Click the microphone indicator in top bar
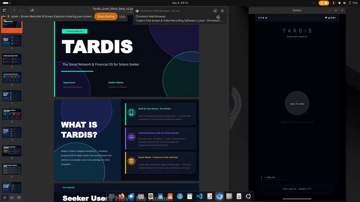 (334, 3)
